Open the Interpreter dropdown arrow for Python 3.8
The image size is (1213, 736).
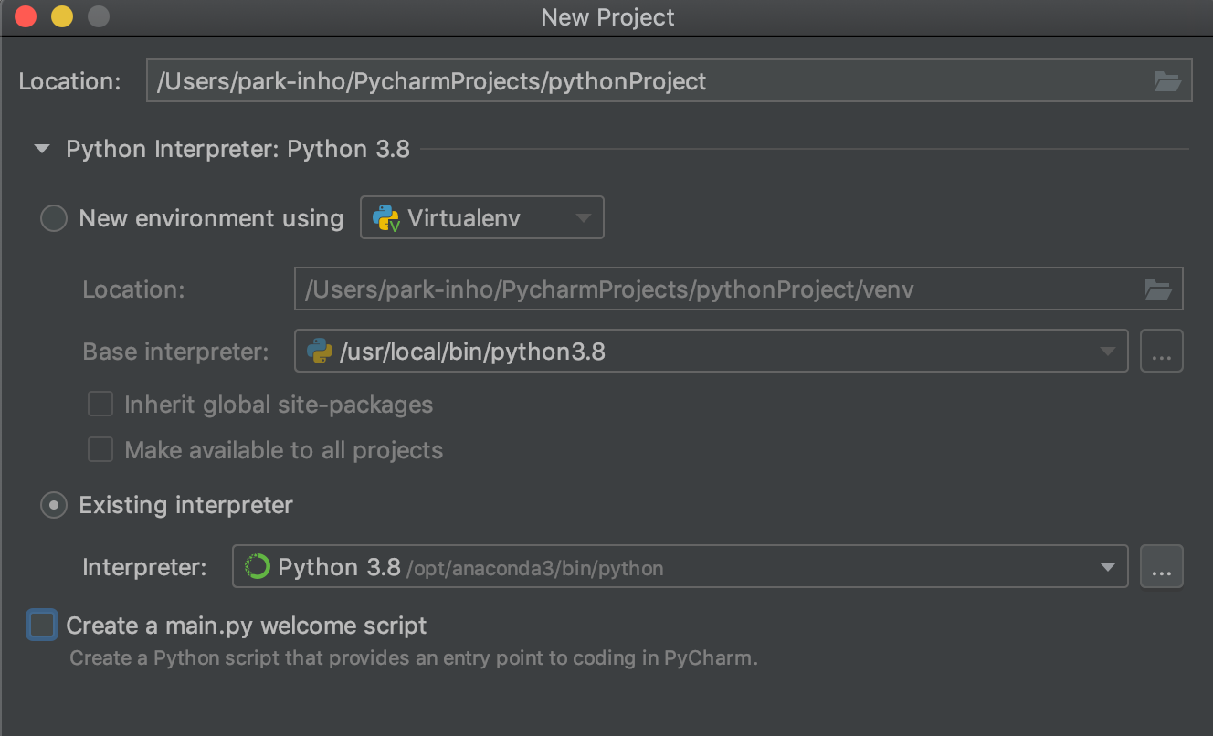(x=1107, y=567)
